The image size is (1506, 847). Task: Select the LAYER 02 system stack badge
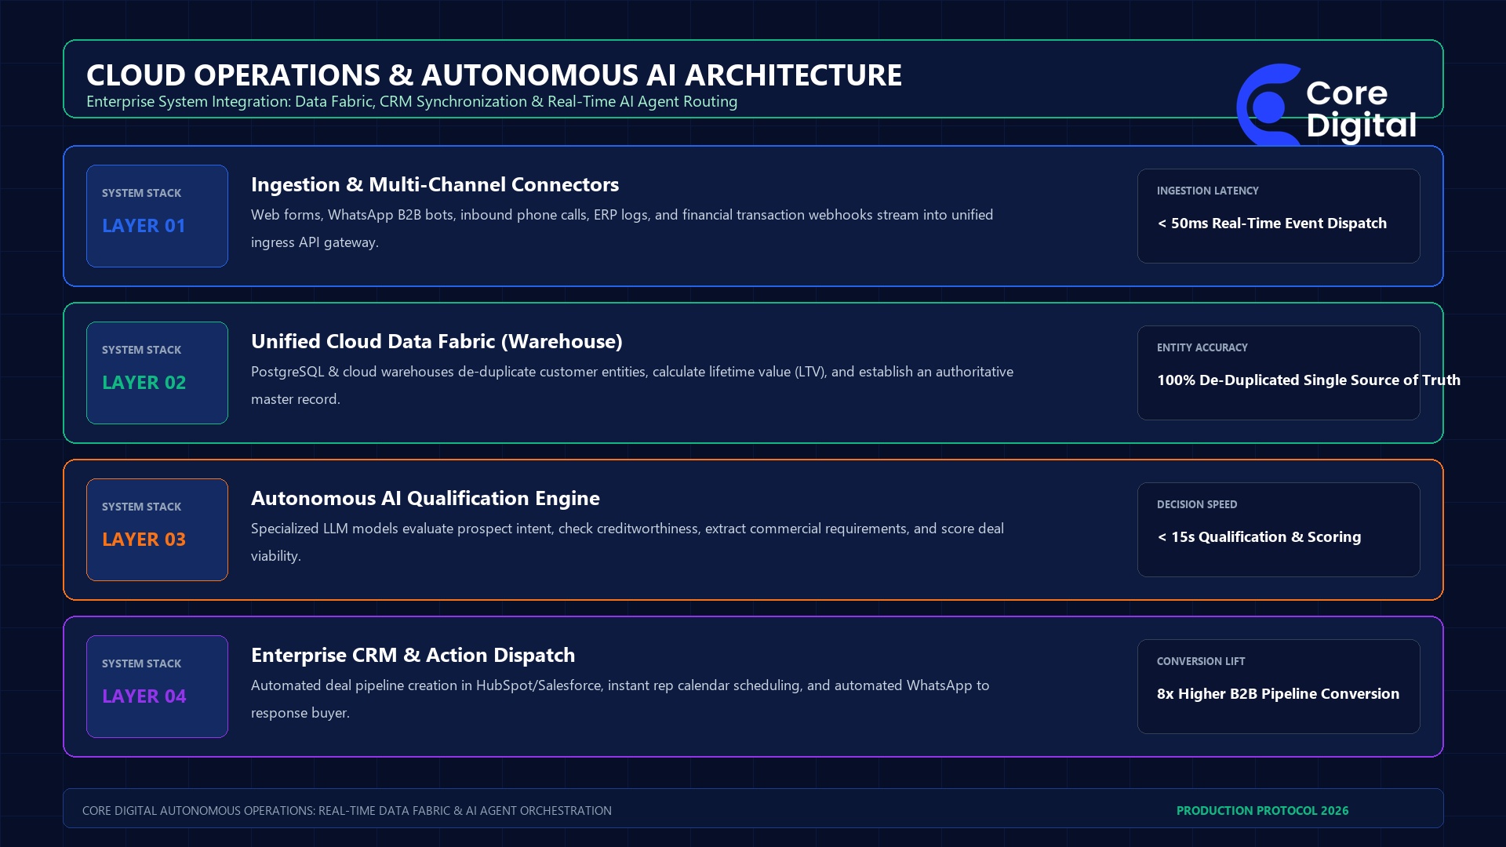click(x=157, y=373)
